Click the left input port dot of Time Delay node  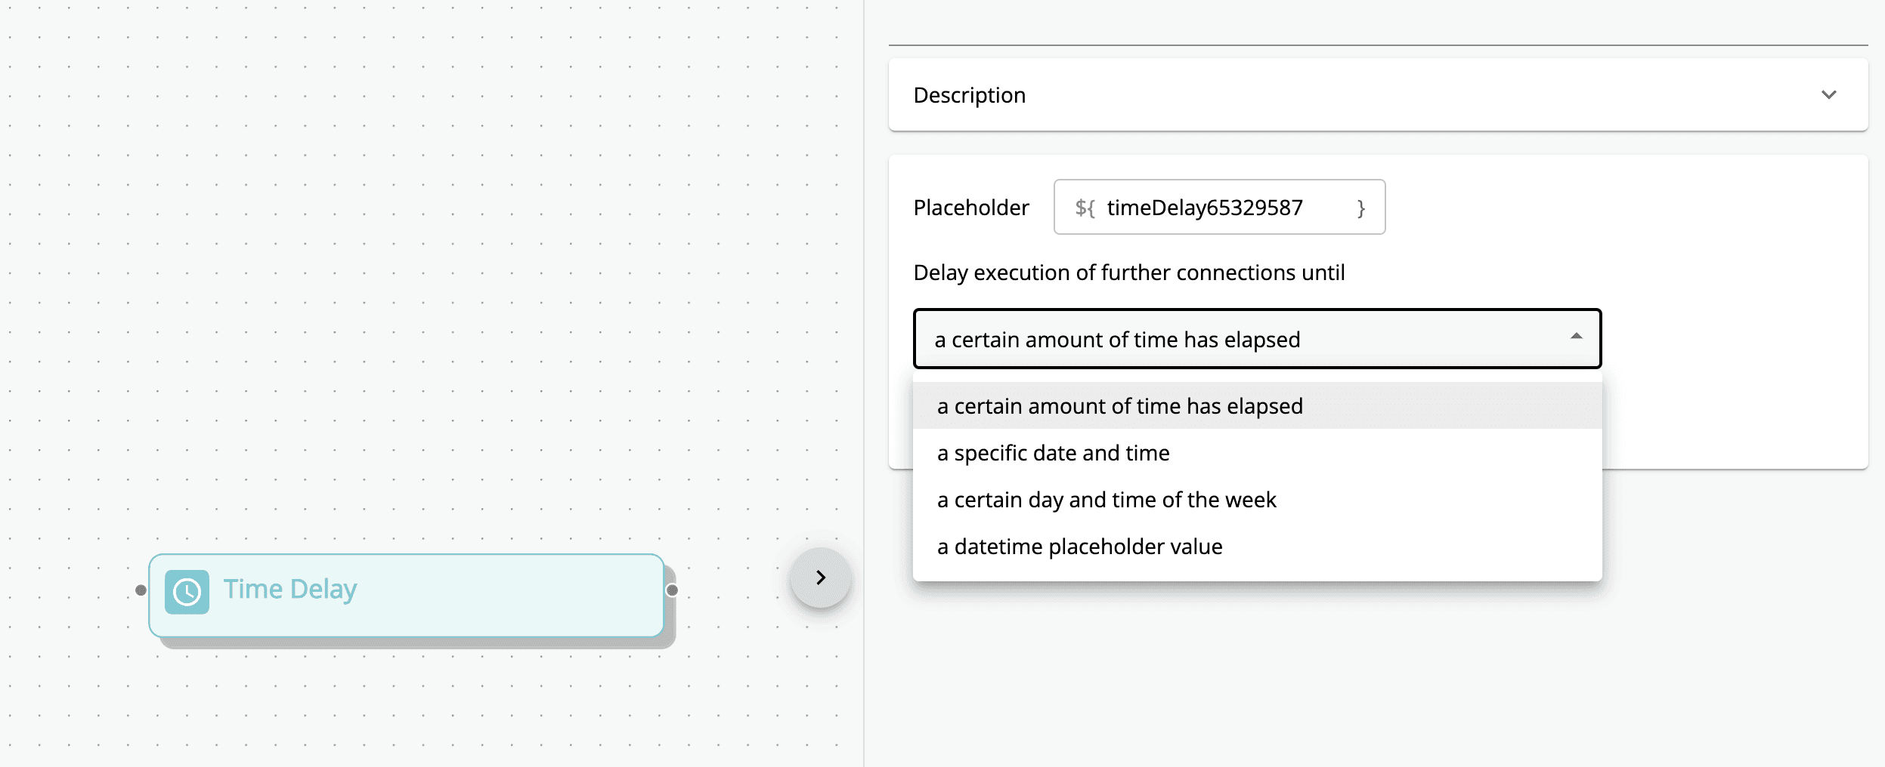click(140, 590)
